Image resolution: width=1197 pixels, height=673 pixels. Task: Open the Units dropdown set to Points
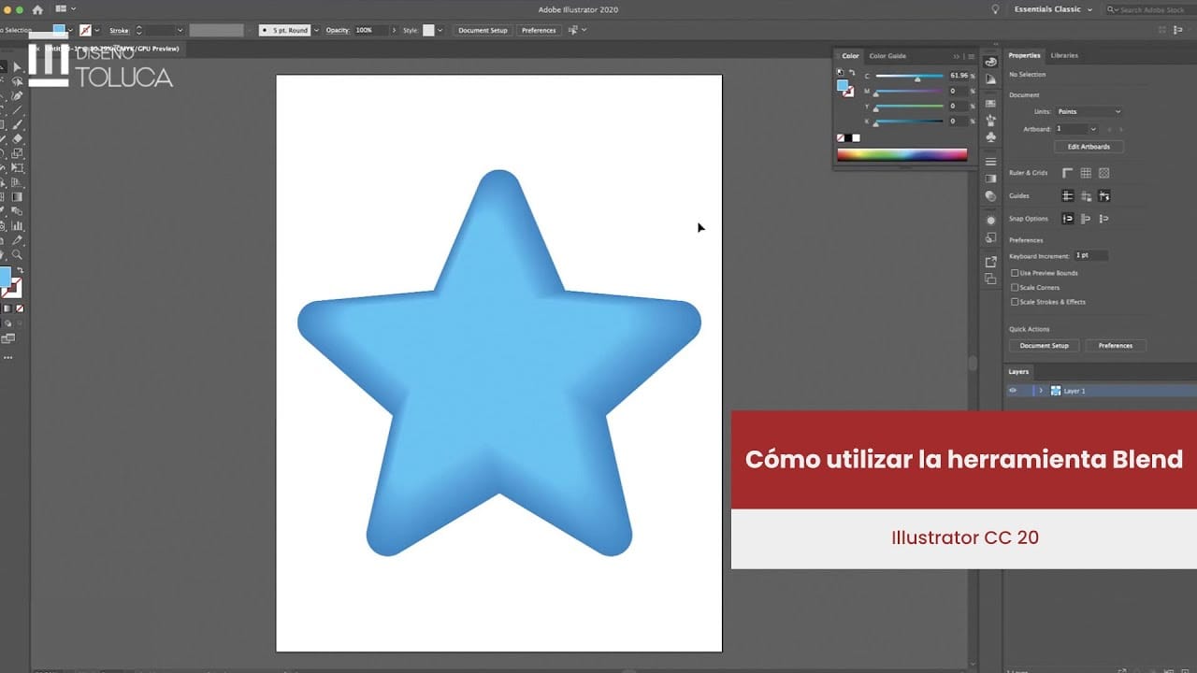[x=1088, y=111]
